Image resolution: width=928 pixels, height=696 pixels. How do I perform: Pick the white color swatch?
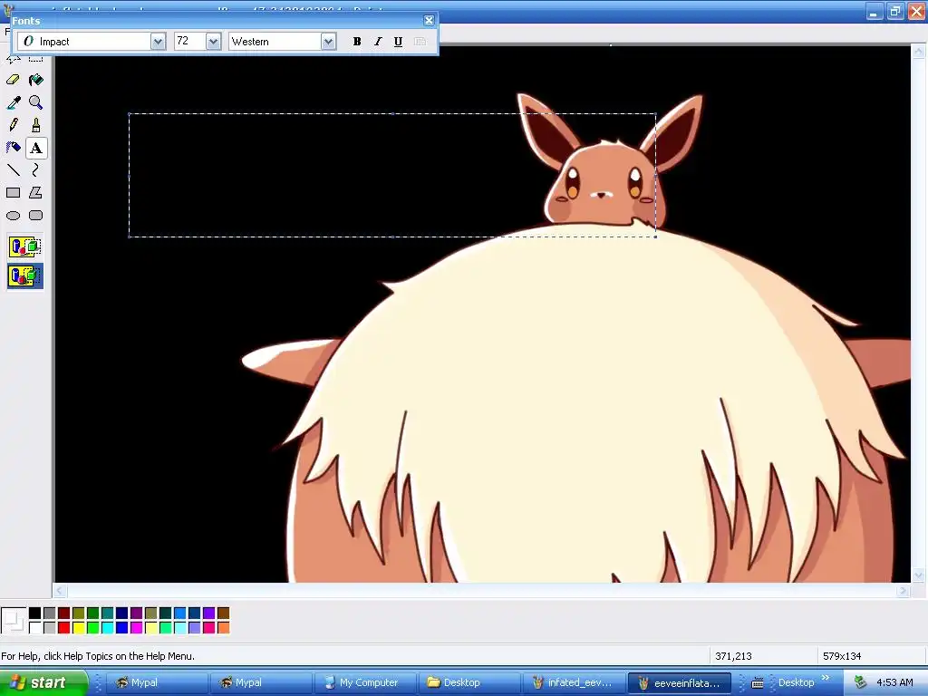tap(35, 627)
